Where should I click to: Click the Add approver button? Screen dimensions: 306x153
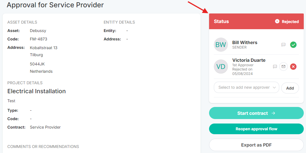(290, 88)
